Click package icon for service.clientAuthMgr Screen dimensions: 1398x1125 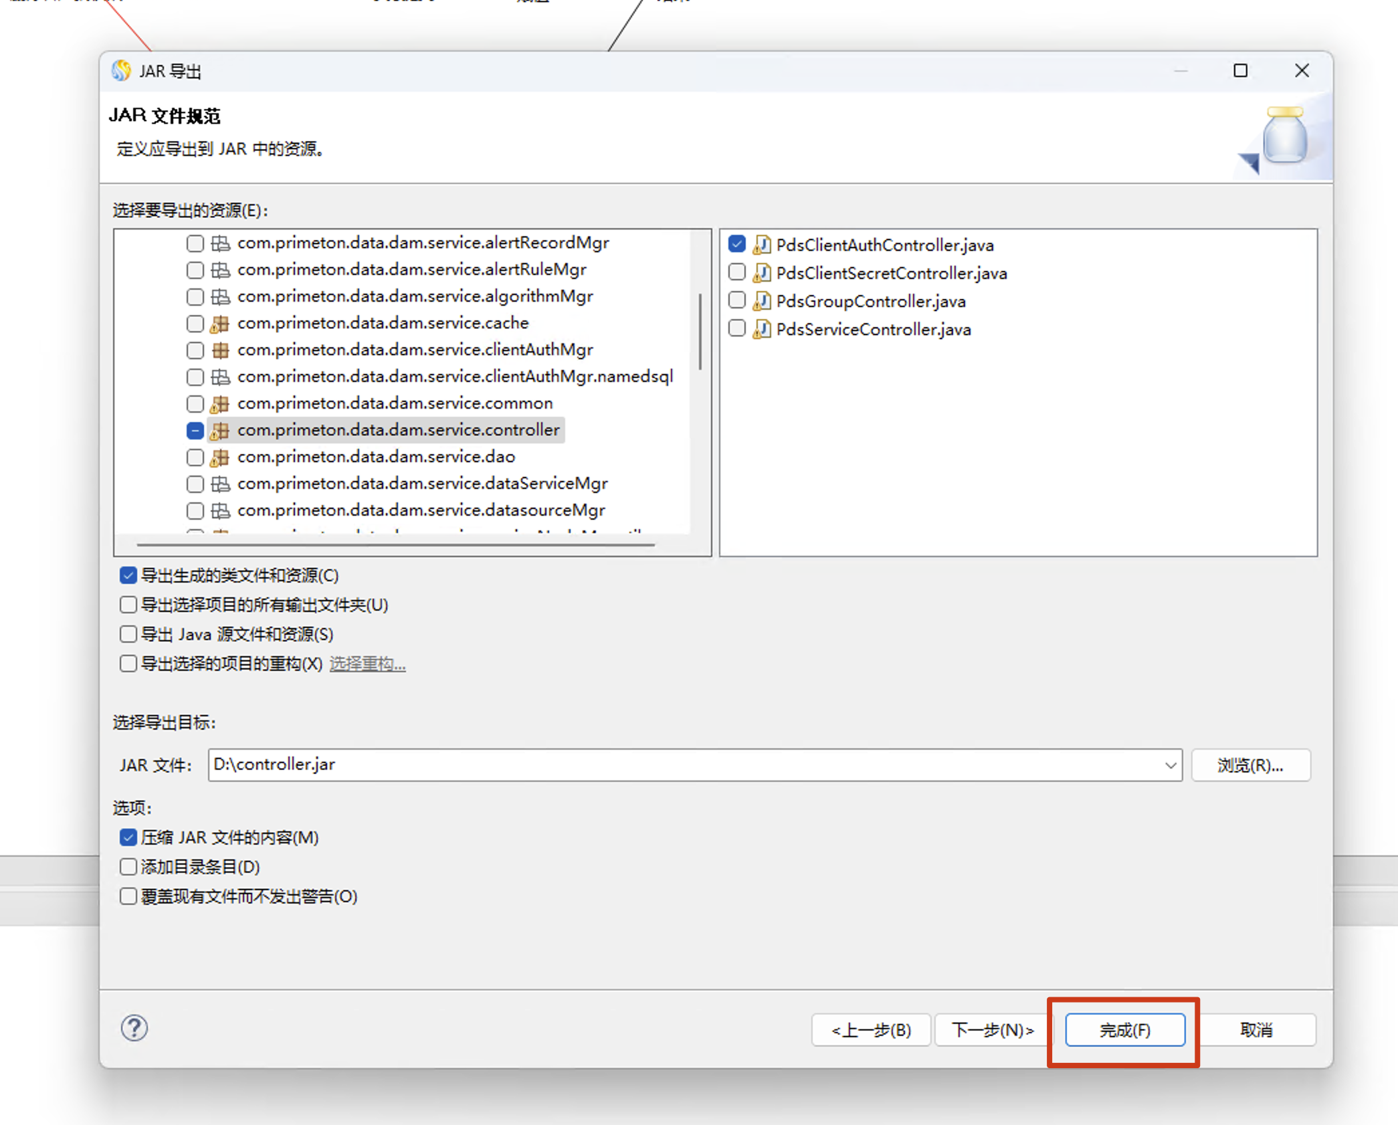pyautogui.click(x=220, y=350)
